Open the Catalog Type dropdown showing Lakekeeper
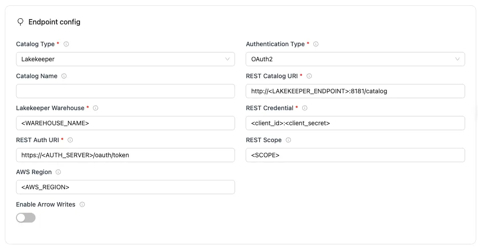This screenshot has height=251, width=478. 125,59
